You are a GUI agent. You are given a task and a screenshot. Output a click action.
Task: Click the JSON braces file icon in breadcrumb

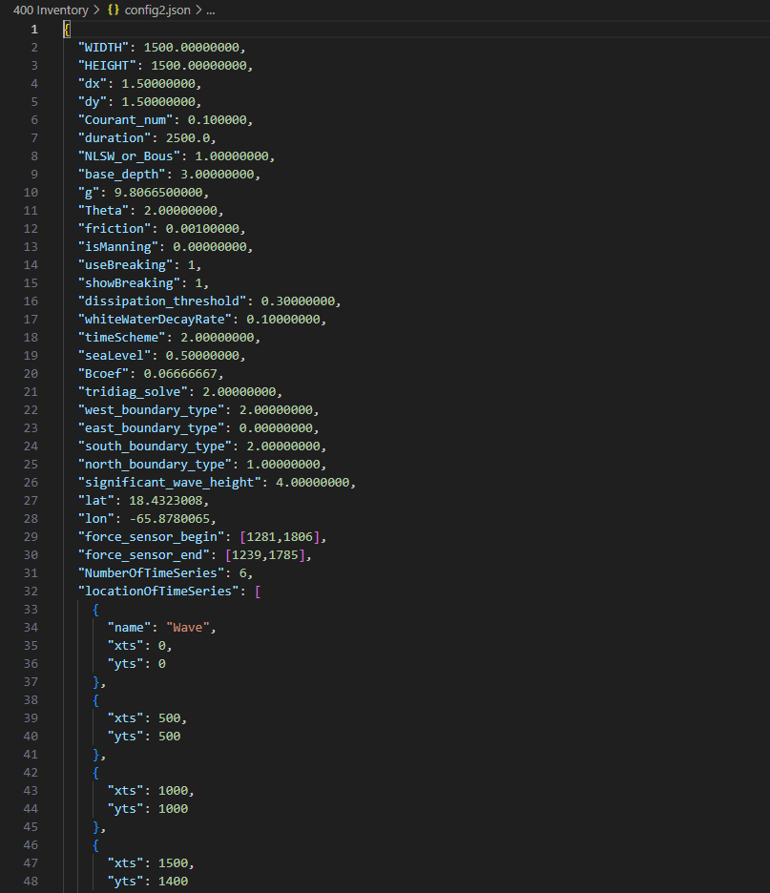pyautogui.click(x=114, y=10)
